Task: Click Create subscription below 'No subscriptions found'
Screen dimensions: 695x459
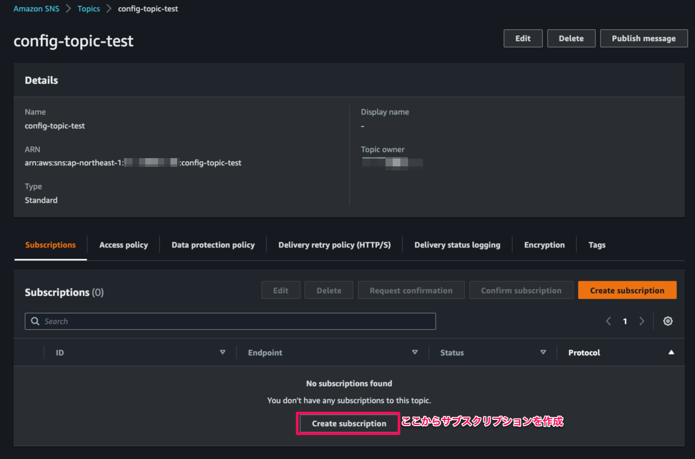Action: [349, 424]
